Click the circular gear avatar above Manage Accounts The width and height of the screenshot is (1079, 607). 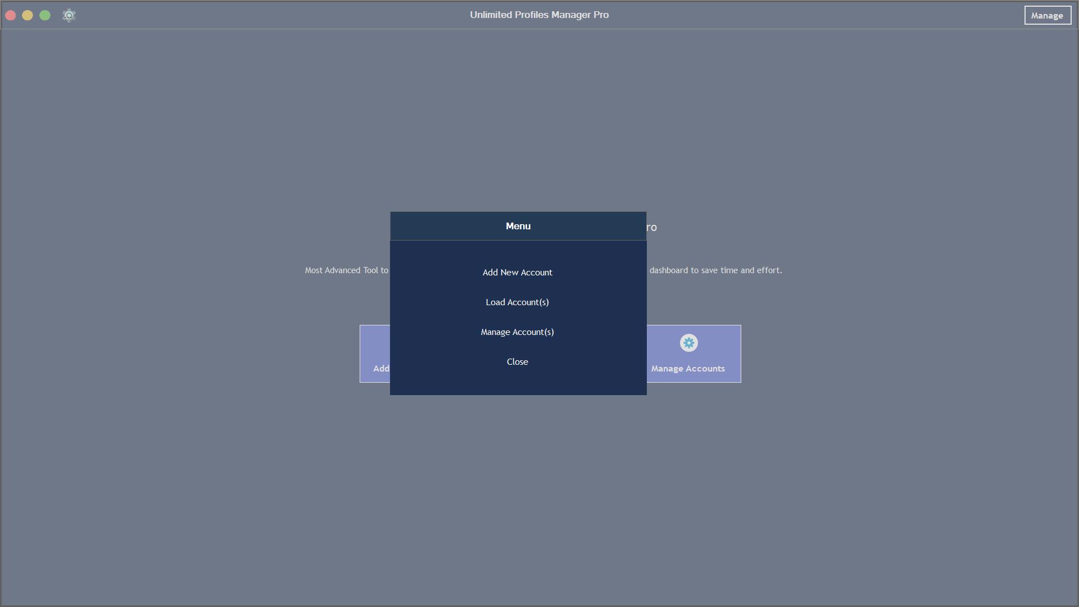click(x=688, y=343)
